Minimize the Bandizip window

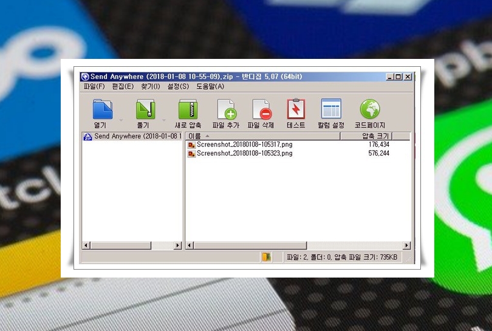click(390, 77)
